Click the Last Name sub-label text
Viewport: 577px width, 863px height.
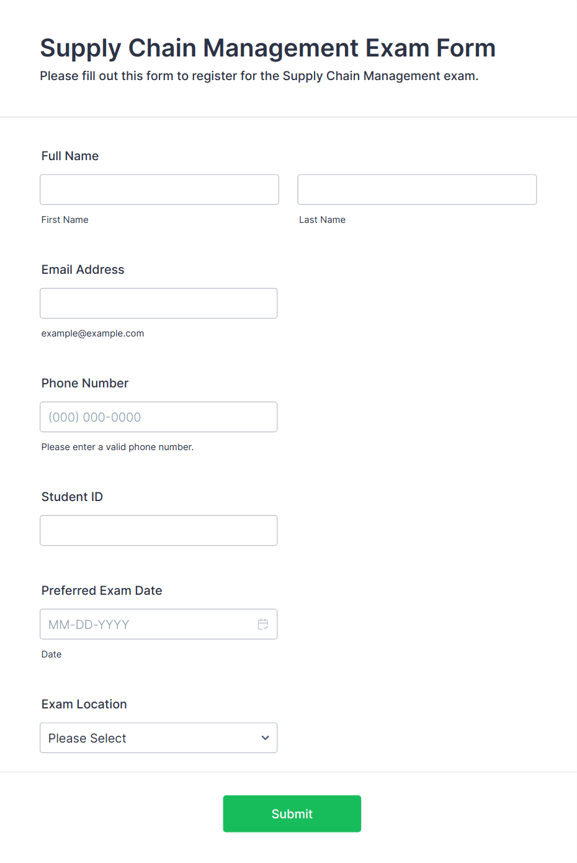coord(323,220)
